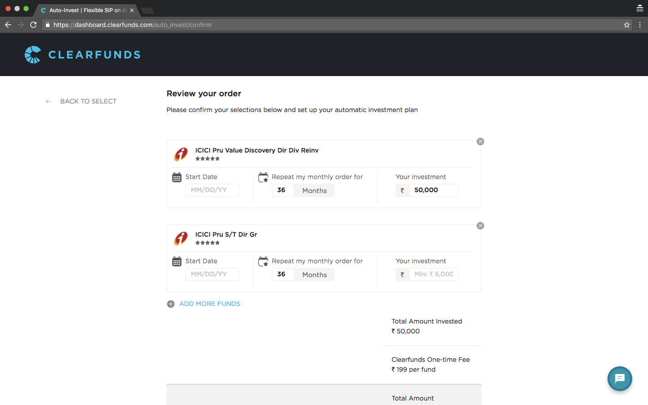The image size is (648, 405).
Task: Edit months count 36 for Value Discovery
Action: coord(283,190)
